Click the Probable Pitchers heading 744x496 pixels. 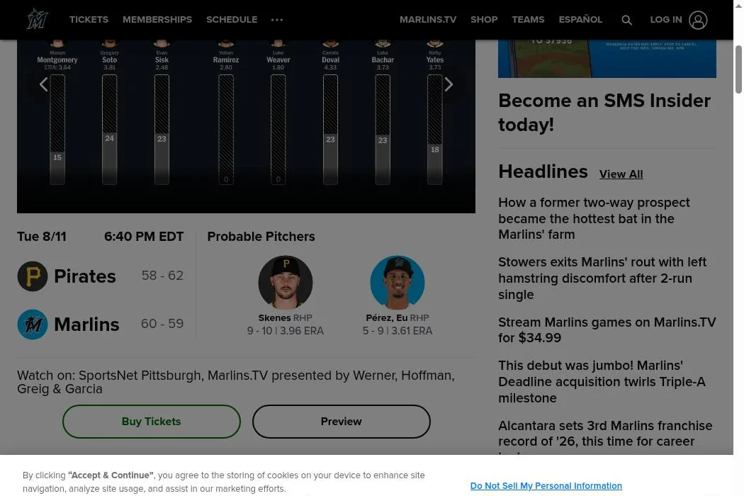(261, 237)
